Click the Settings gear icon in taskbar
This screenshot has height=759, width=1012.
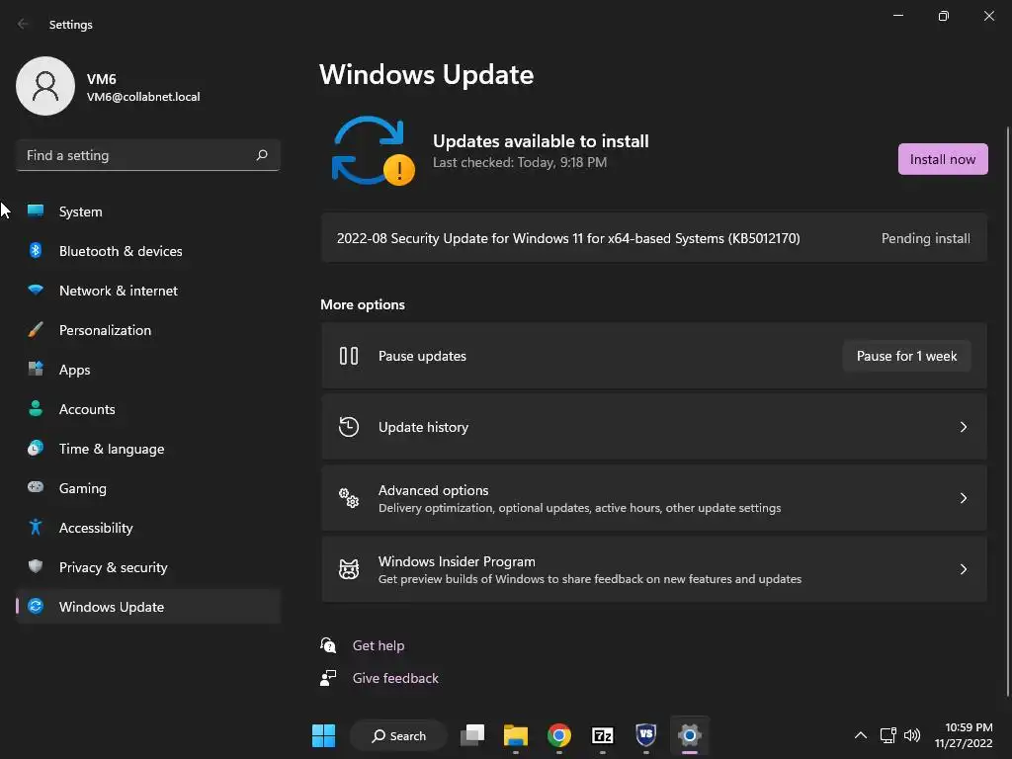[x=689, y=735]
